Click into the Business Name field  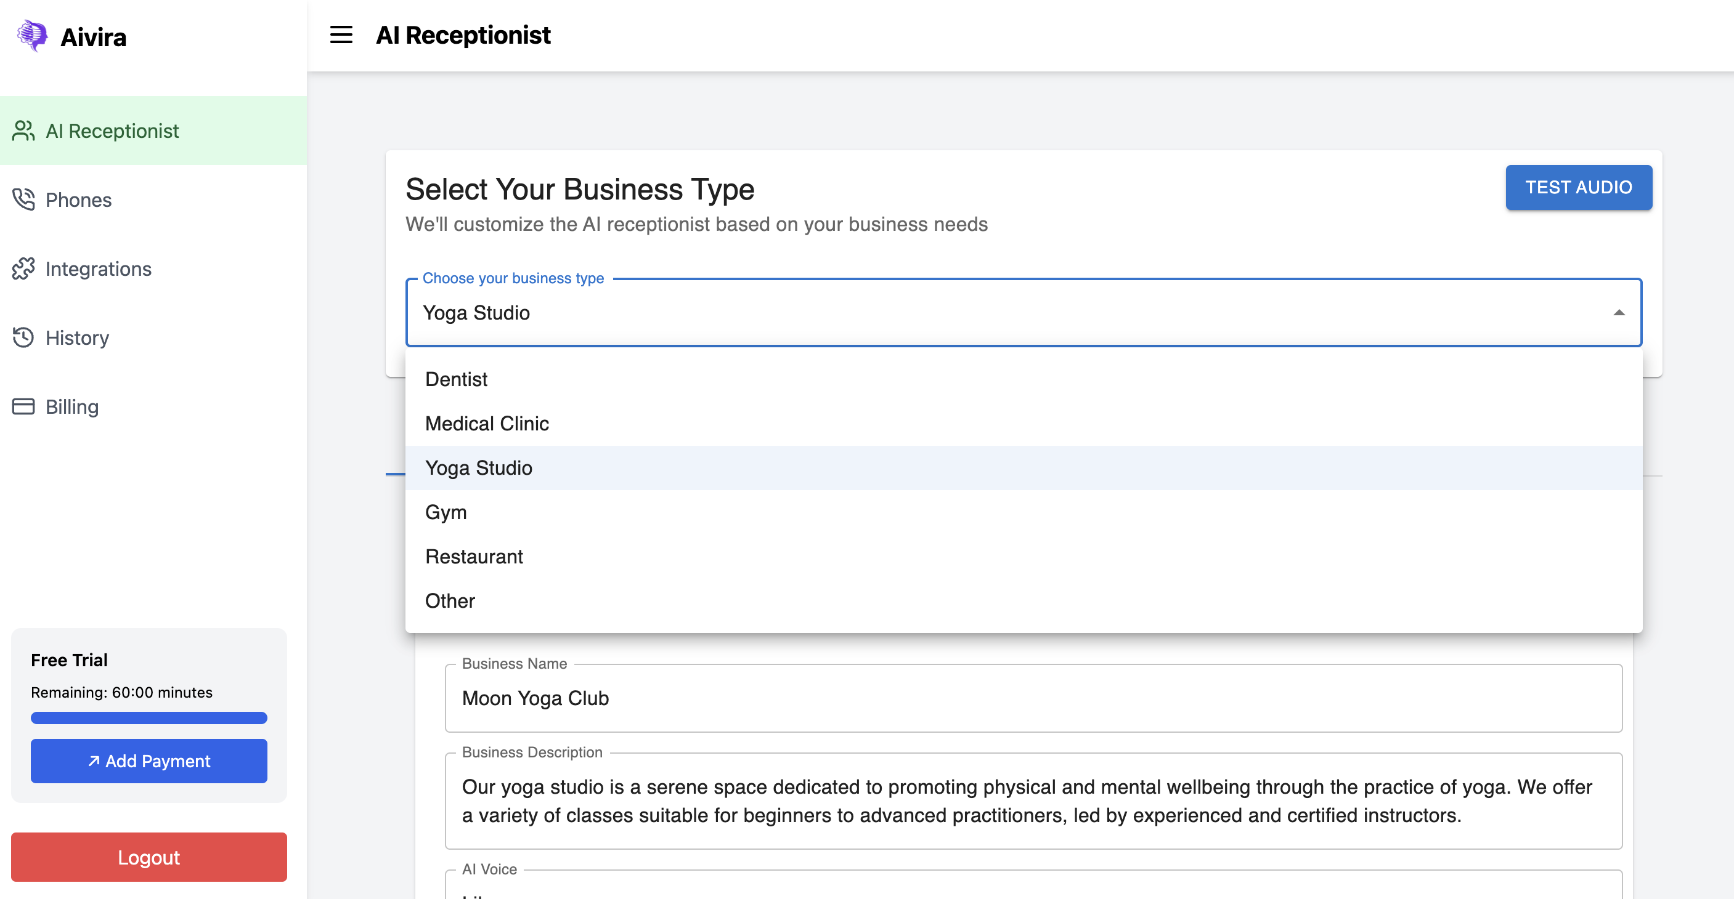tap(1033, 699)
